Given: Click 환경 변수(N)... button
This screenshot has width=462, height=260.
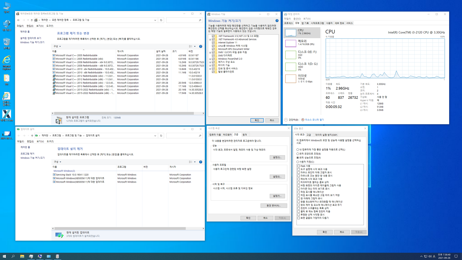Looking at the screenshot, I should pyautogui.click(x=274, y=206).
